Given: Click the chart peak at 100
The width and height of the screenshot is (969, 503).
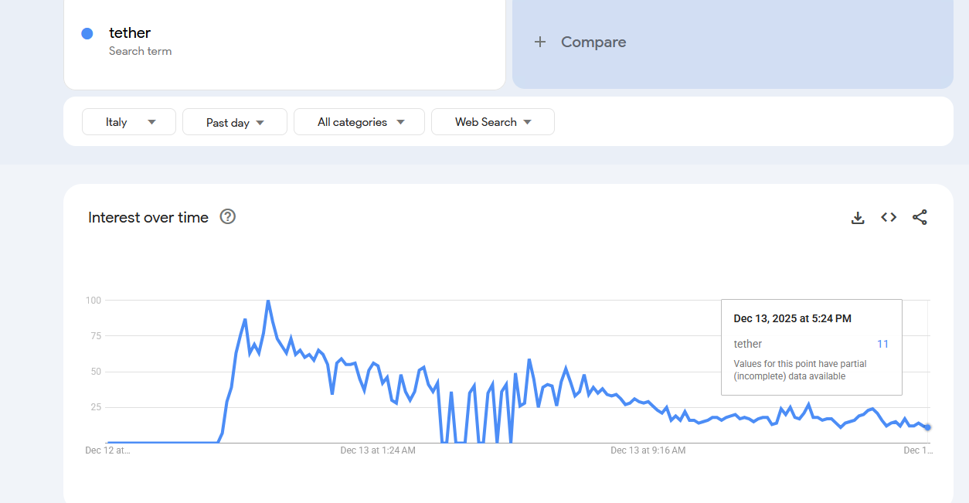Looking at the screenshot, I should [268, 301].
